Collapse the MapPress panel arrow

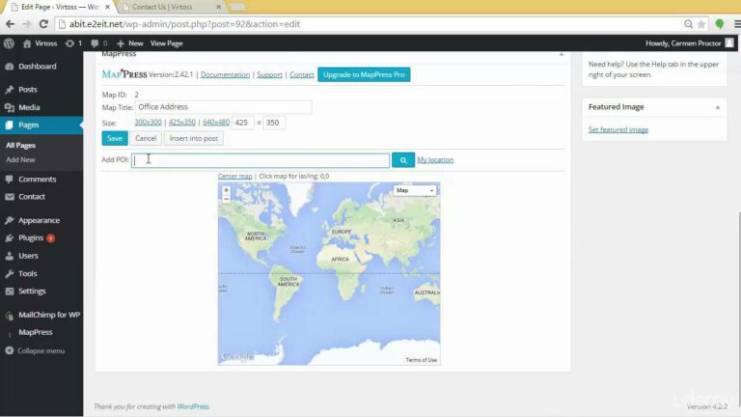point(562,54)
